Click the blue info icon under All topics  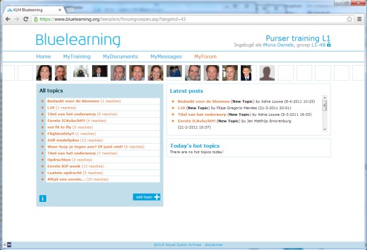tap(43, 199)
